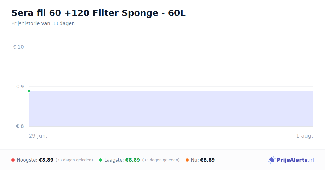Click the red Hoogste indicator dot

tap(13, 160)
